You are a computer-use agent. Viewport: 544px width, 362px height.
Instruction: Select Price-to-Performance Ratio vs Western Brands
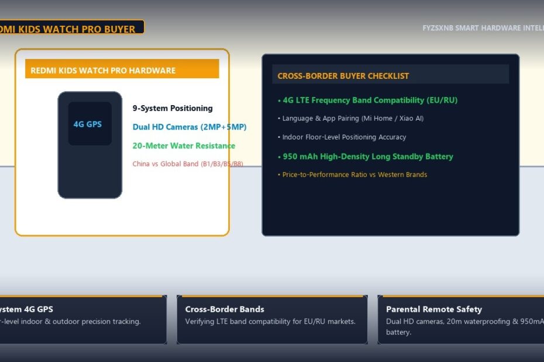coord(352,175)
